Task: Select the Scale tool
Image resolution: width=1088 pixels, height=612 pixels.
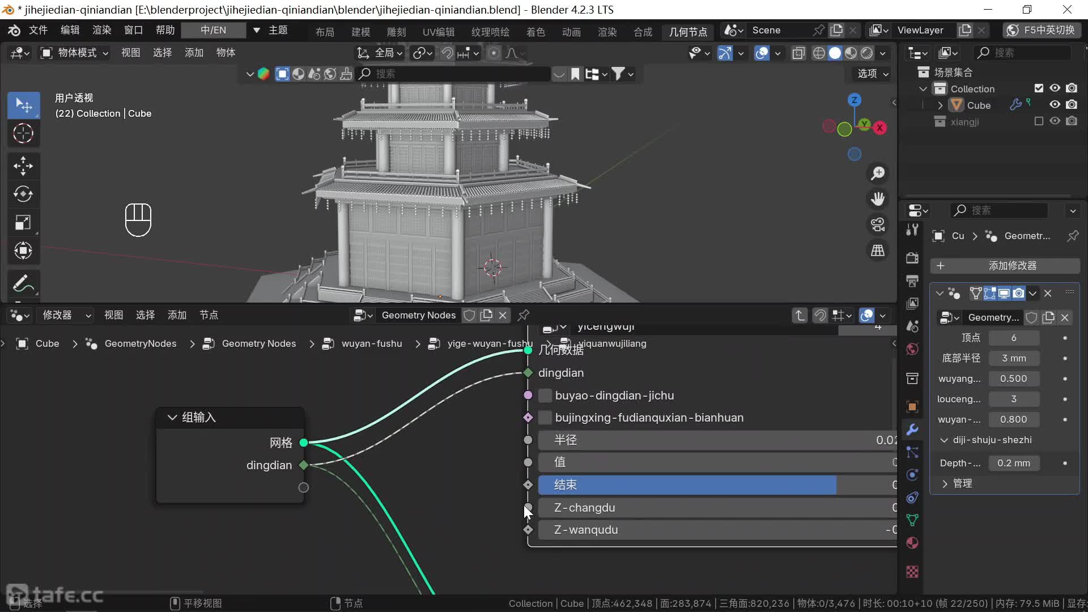Action: click(x=23, y=222)
